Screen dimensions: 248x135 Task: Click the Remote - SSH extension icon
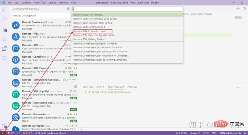click(x=15, y=48)
